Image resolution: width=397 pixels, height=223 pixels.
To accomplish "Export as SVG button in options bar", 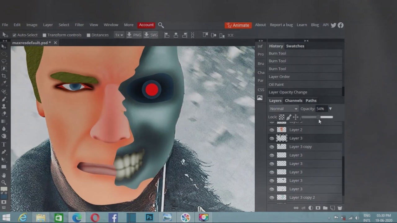I will 151,35.
